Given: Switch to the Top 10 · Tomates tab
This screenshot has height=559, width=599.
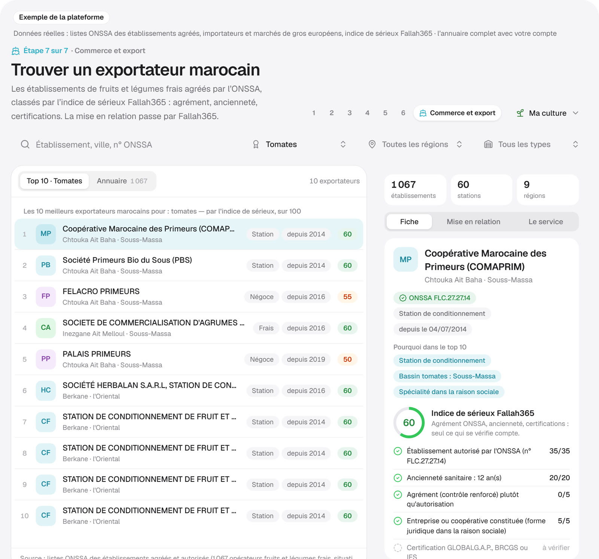Looking at the screenshot, I should coord(54,181).
